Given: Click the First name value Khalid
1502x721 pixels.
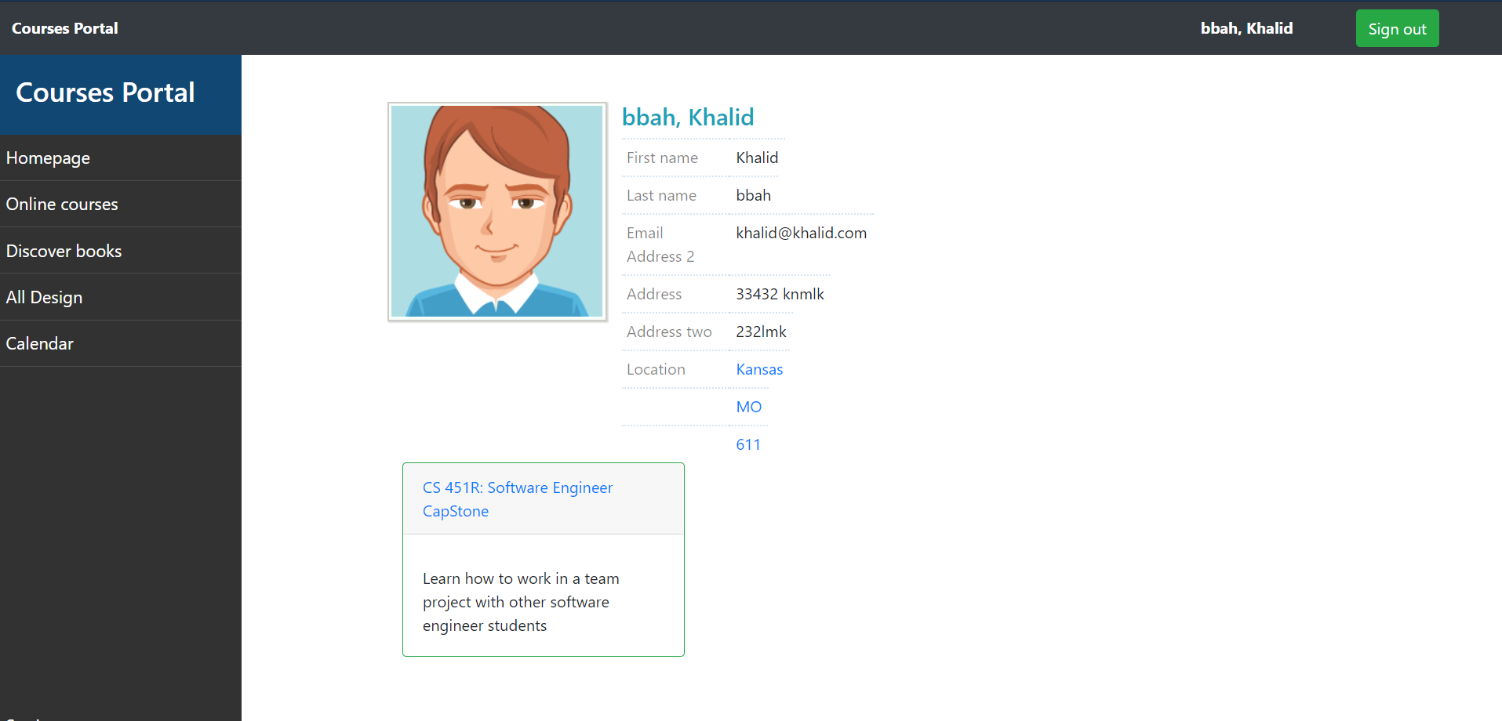Looking at the screenshot, I should [757, 158].
